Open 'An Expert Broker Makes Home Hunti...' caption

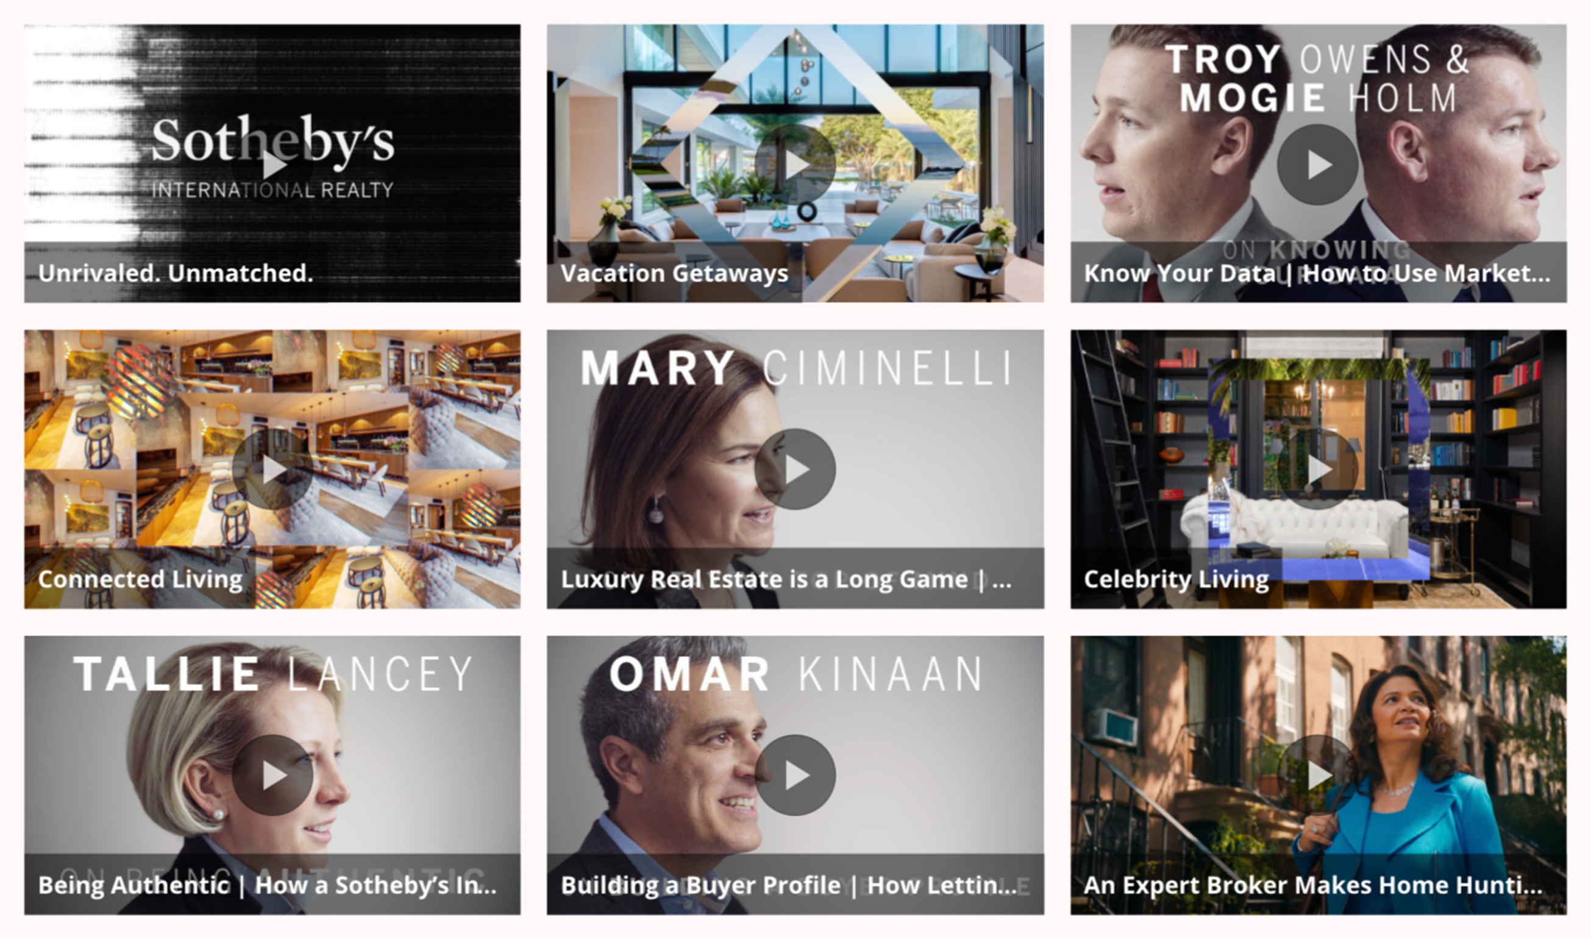tap(1313, 885)
